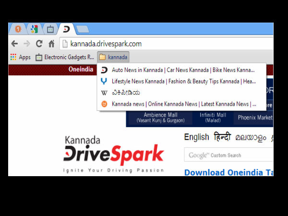The image size is (288, 216).
Task: Open the Apps grid shortcut
Action: click(x=20, y=57)
